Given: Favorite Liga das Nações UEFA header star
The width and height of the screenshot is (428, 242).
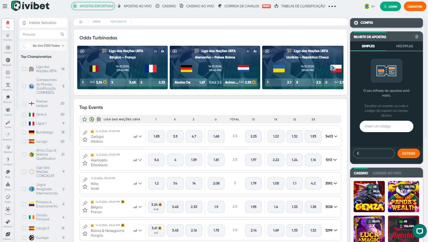Looking at the screenshot, I should [85, 119].
